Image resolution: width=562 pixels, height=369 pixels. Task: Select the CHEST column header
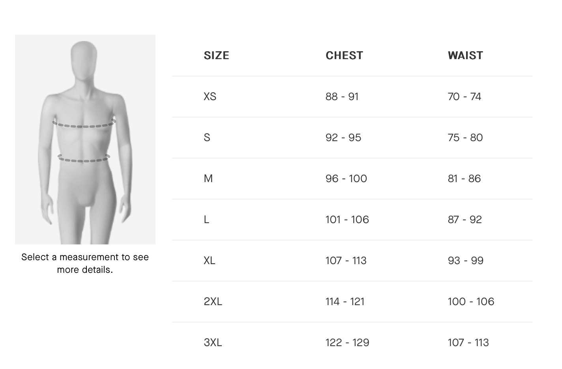tap(344, 56)
